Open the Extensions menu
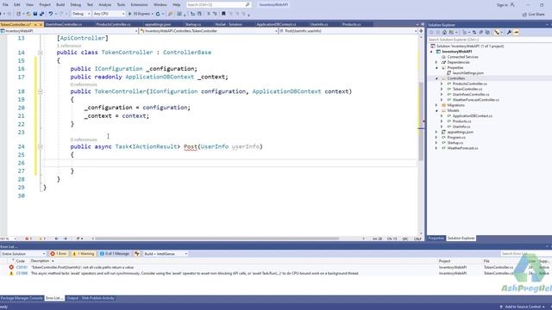The image size is (552, 310). coord(139,4)
